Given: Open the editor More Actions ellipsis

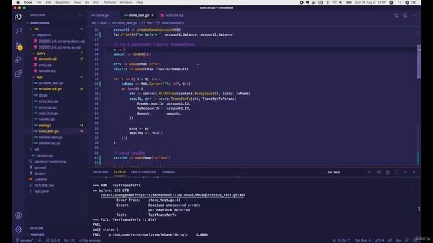Looking at the screenshot, I should [413, 15].
